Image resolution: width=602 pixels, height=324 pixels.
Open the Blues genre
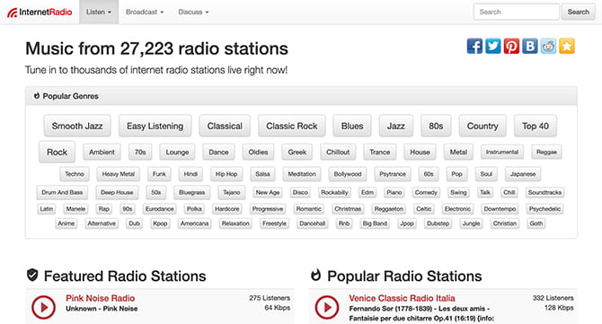[352, 126]
